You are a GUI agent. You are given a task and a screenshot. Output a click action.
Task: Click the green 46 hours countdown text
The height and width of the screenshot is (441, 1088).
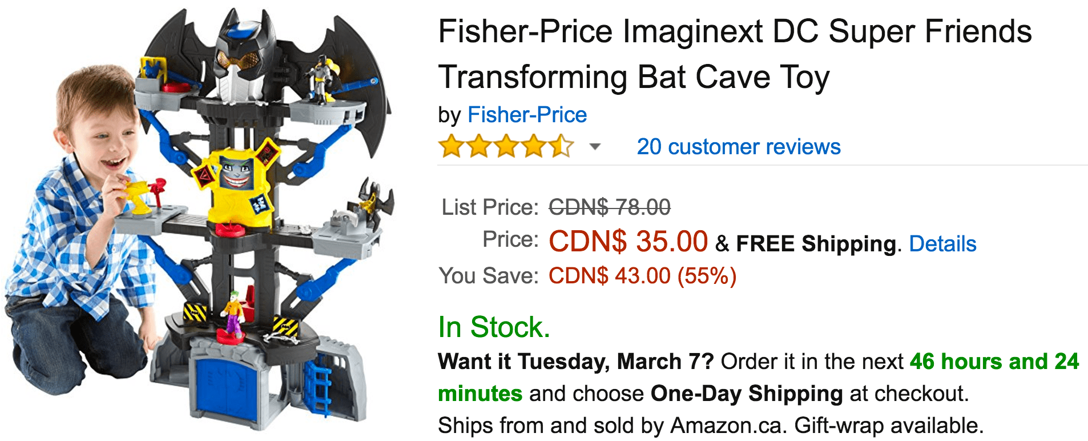[x=993, y=362]
